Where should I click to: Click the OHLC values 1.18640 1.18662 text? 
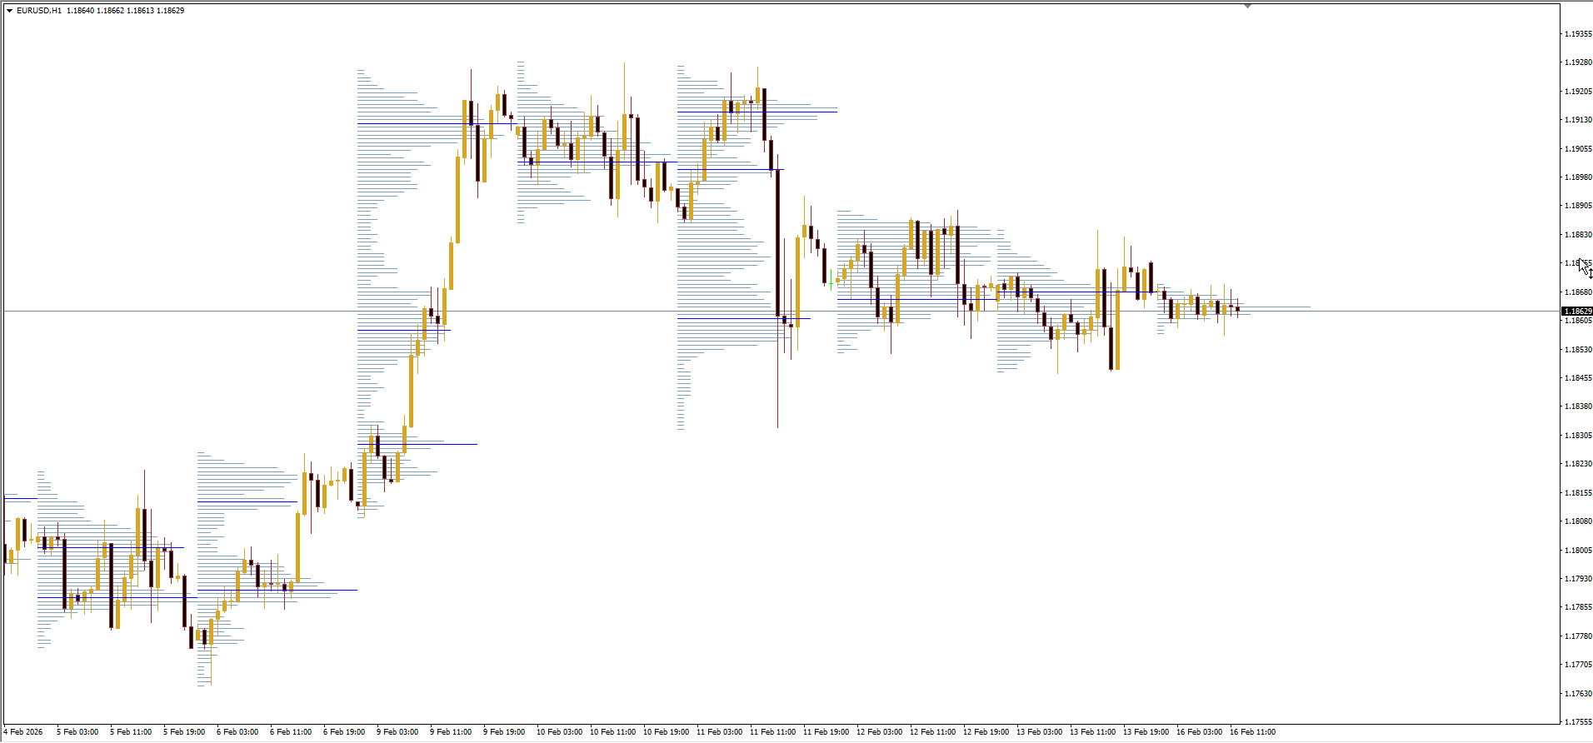coord(96,11)
